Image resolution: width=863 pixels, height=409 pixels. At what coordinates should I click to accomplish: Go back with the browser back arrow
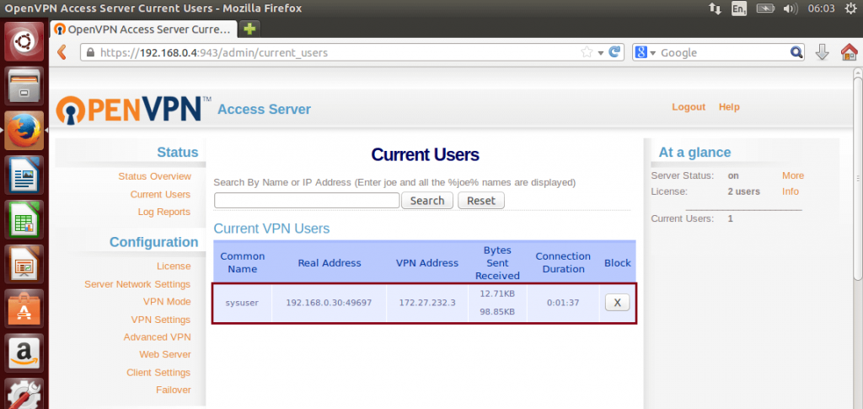pyautogui.click(x=62, y=52)
